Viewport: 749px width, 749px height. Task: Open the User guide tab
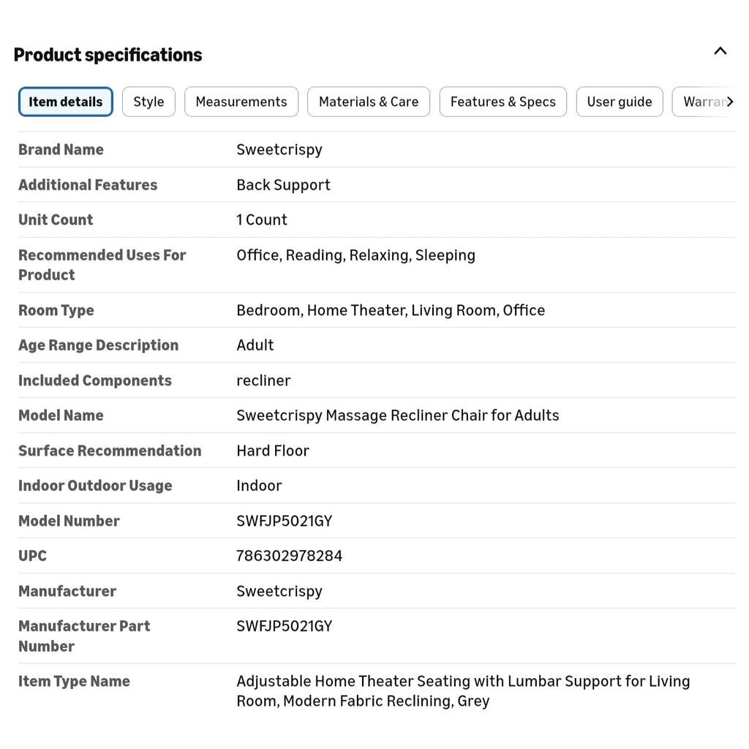pyautogui.click(x=620, y=102)
